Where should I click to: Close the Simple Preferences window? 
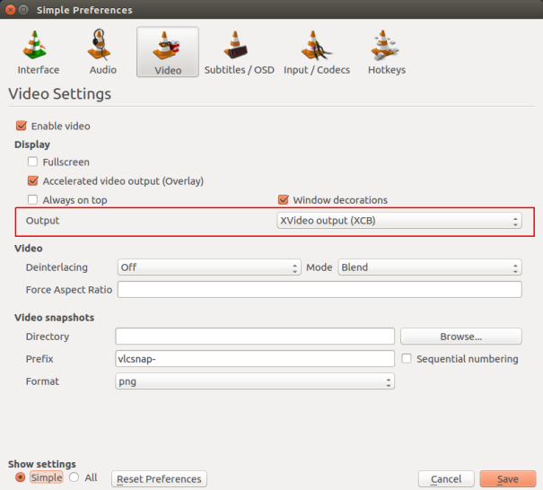click(11, 10)
